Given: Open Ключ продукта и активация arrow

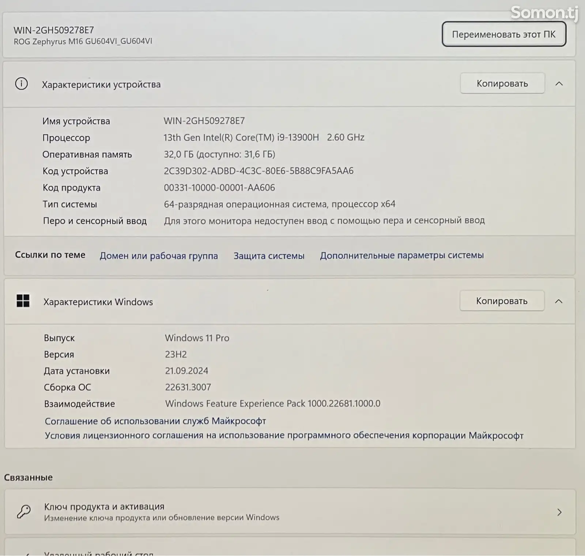Looking at the screenshot, I should click(x=559, y=512).
